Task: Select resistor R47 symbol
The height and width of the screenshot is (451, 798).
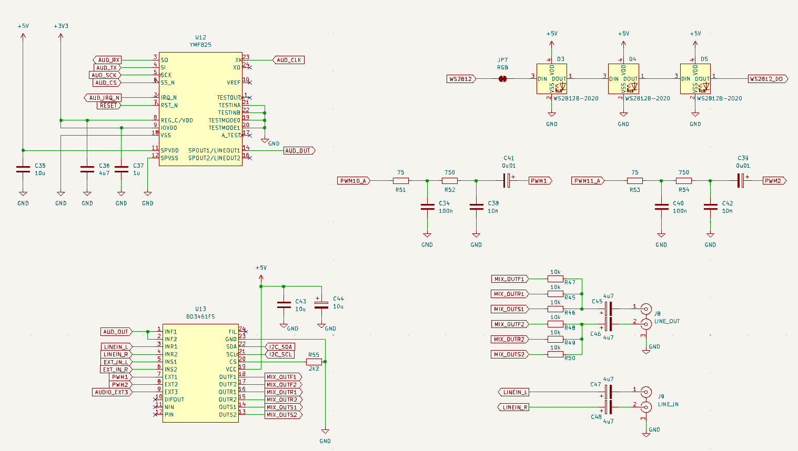Action: click(555, 279)
